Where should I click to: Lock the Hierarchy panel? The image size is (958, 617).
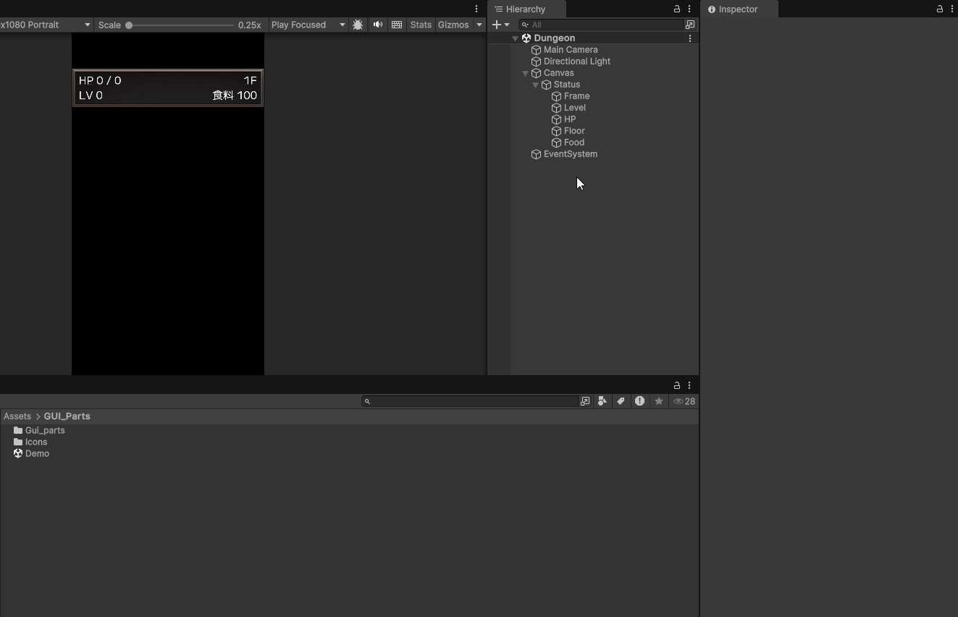click(x=677, y=9)
